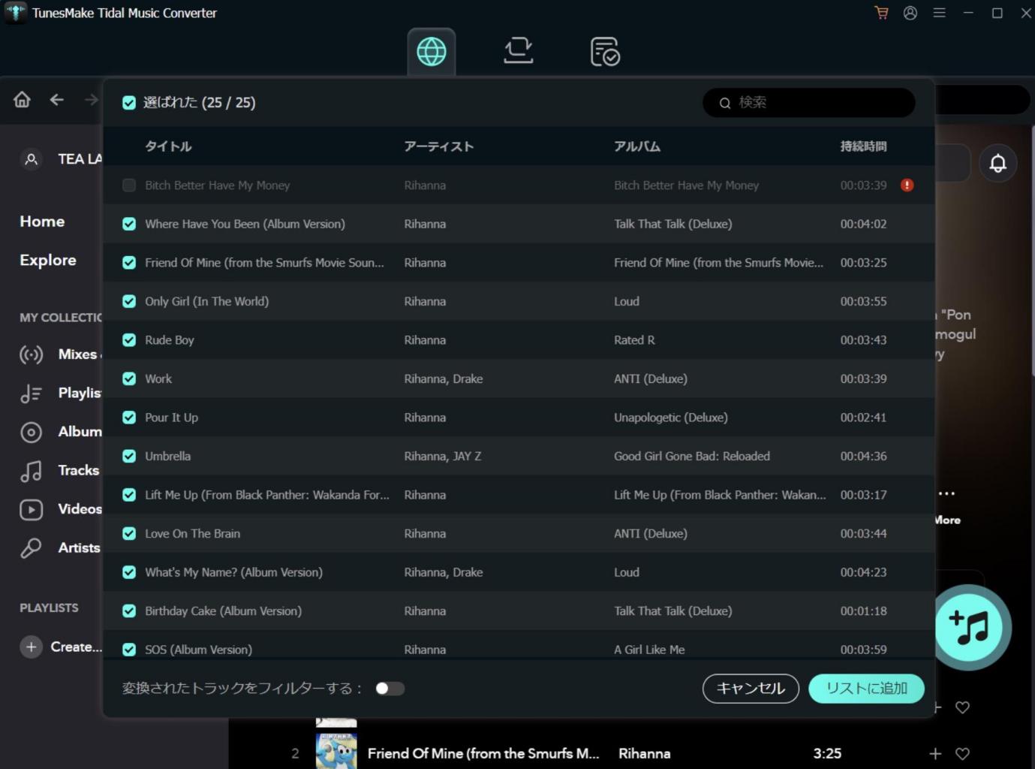The height and width of the screenshot is (769, 1035).
Task: Open the web browser globe tab
Action: pos(432,51)
